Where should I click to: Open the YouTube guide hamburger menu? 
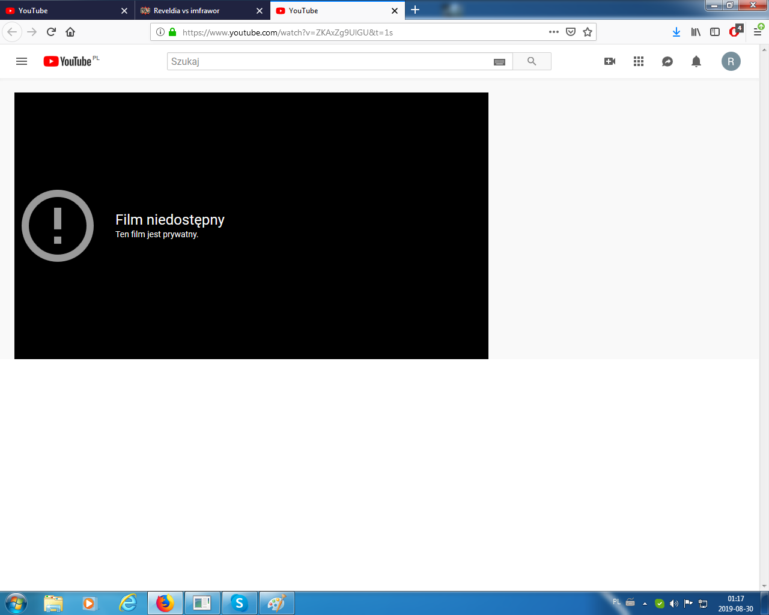click(22, 61)
